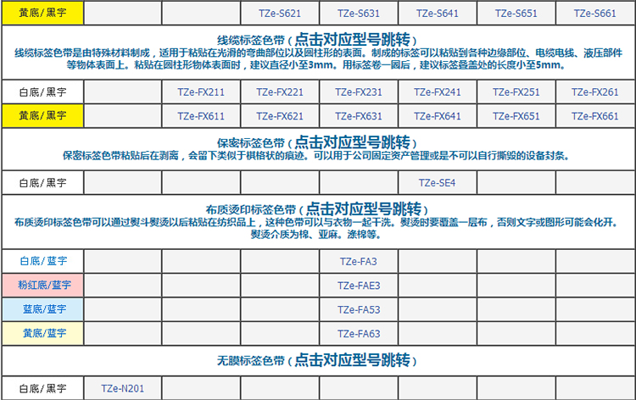The width and height of the screenshot is (636, 400).
Task: Select the TZe-FA63 yellow fabric tape
Action: [359, 334]
